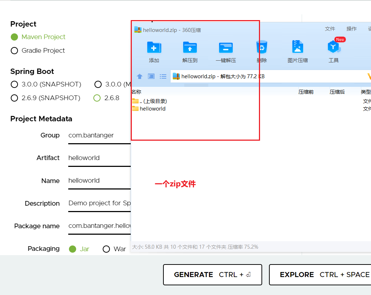Choose Spring Boot 3.0.0 (M option
This screenshot has width=371, height=295.
click(98, 84)
